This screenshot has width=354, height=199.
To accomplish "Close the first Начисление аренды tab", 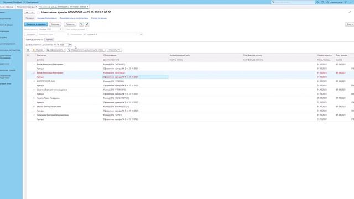I will [x=36, y=7].
